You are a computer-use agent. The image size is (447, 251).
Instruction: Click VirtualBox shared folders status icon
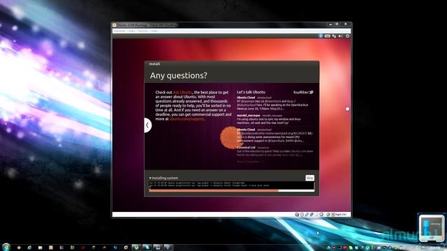(316, 215)
